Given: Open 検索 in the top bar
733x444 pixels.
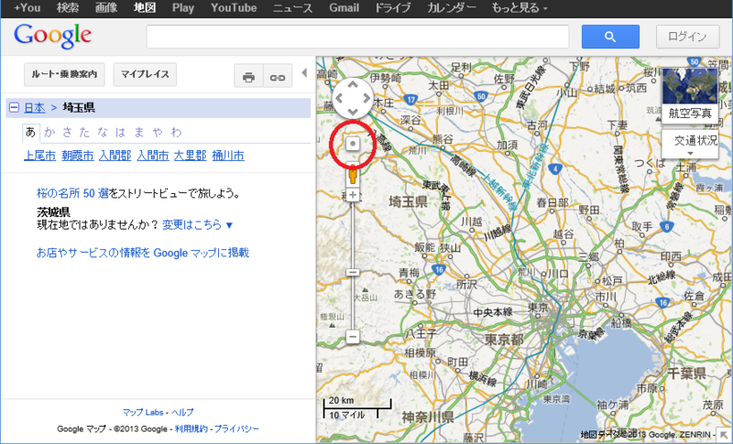Looking at the screenshot, I should tap(68, 8).
